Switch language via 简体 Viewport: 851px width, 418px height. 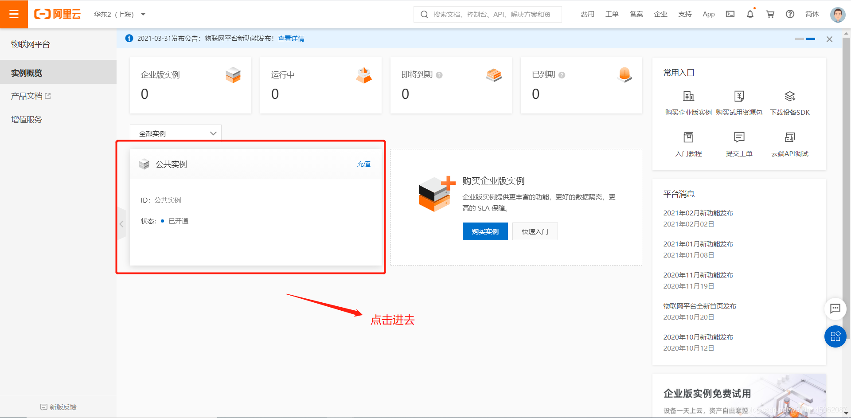click(812, 14)
